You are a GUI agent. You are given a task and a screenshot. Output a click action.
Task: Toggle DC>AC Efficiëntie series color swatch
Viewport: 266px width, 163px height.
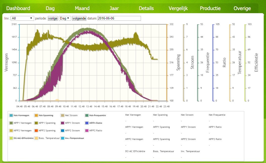pos(11,138)
